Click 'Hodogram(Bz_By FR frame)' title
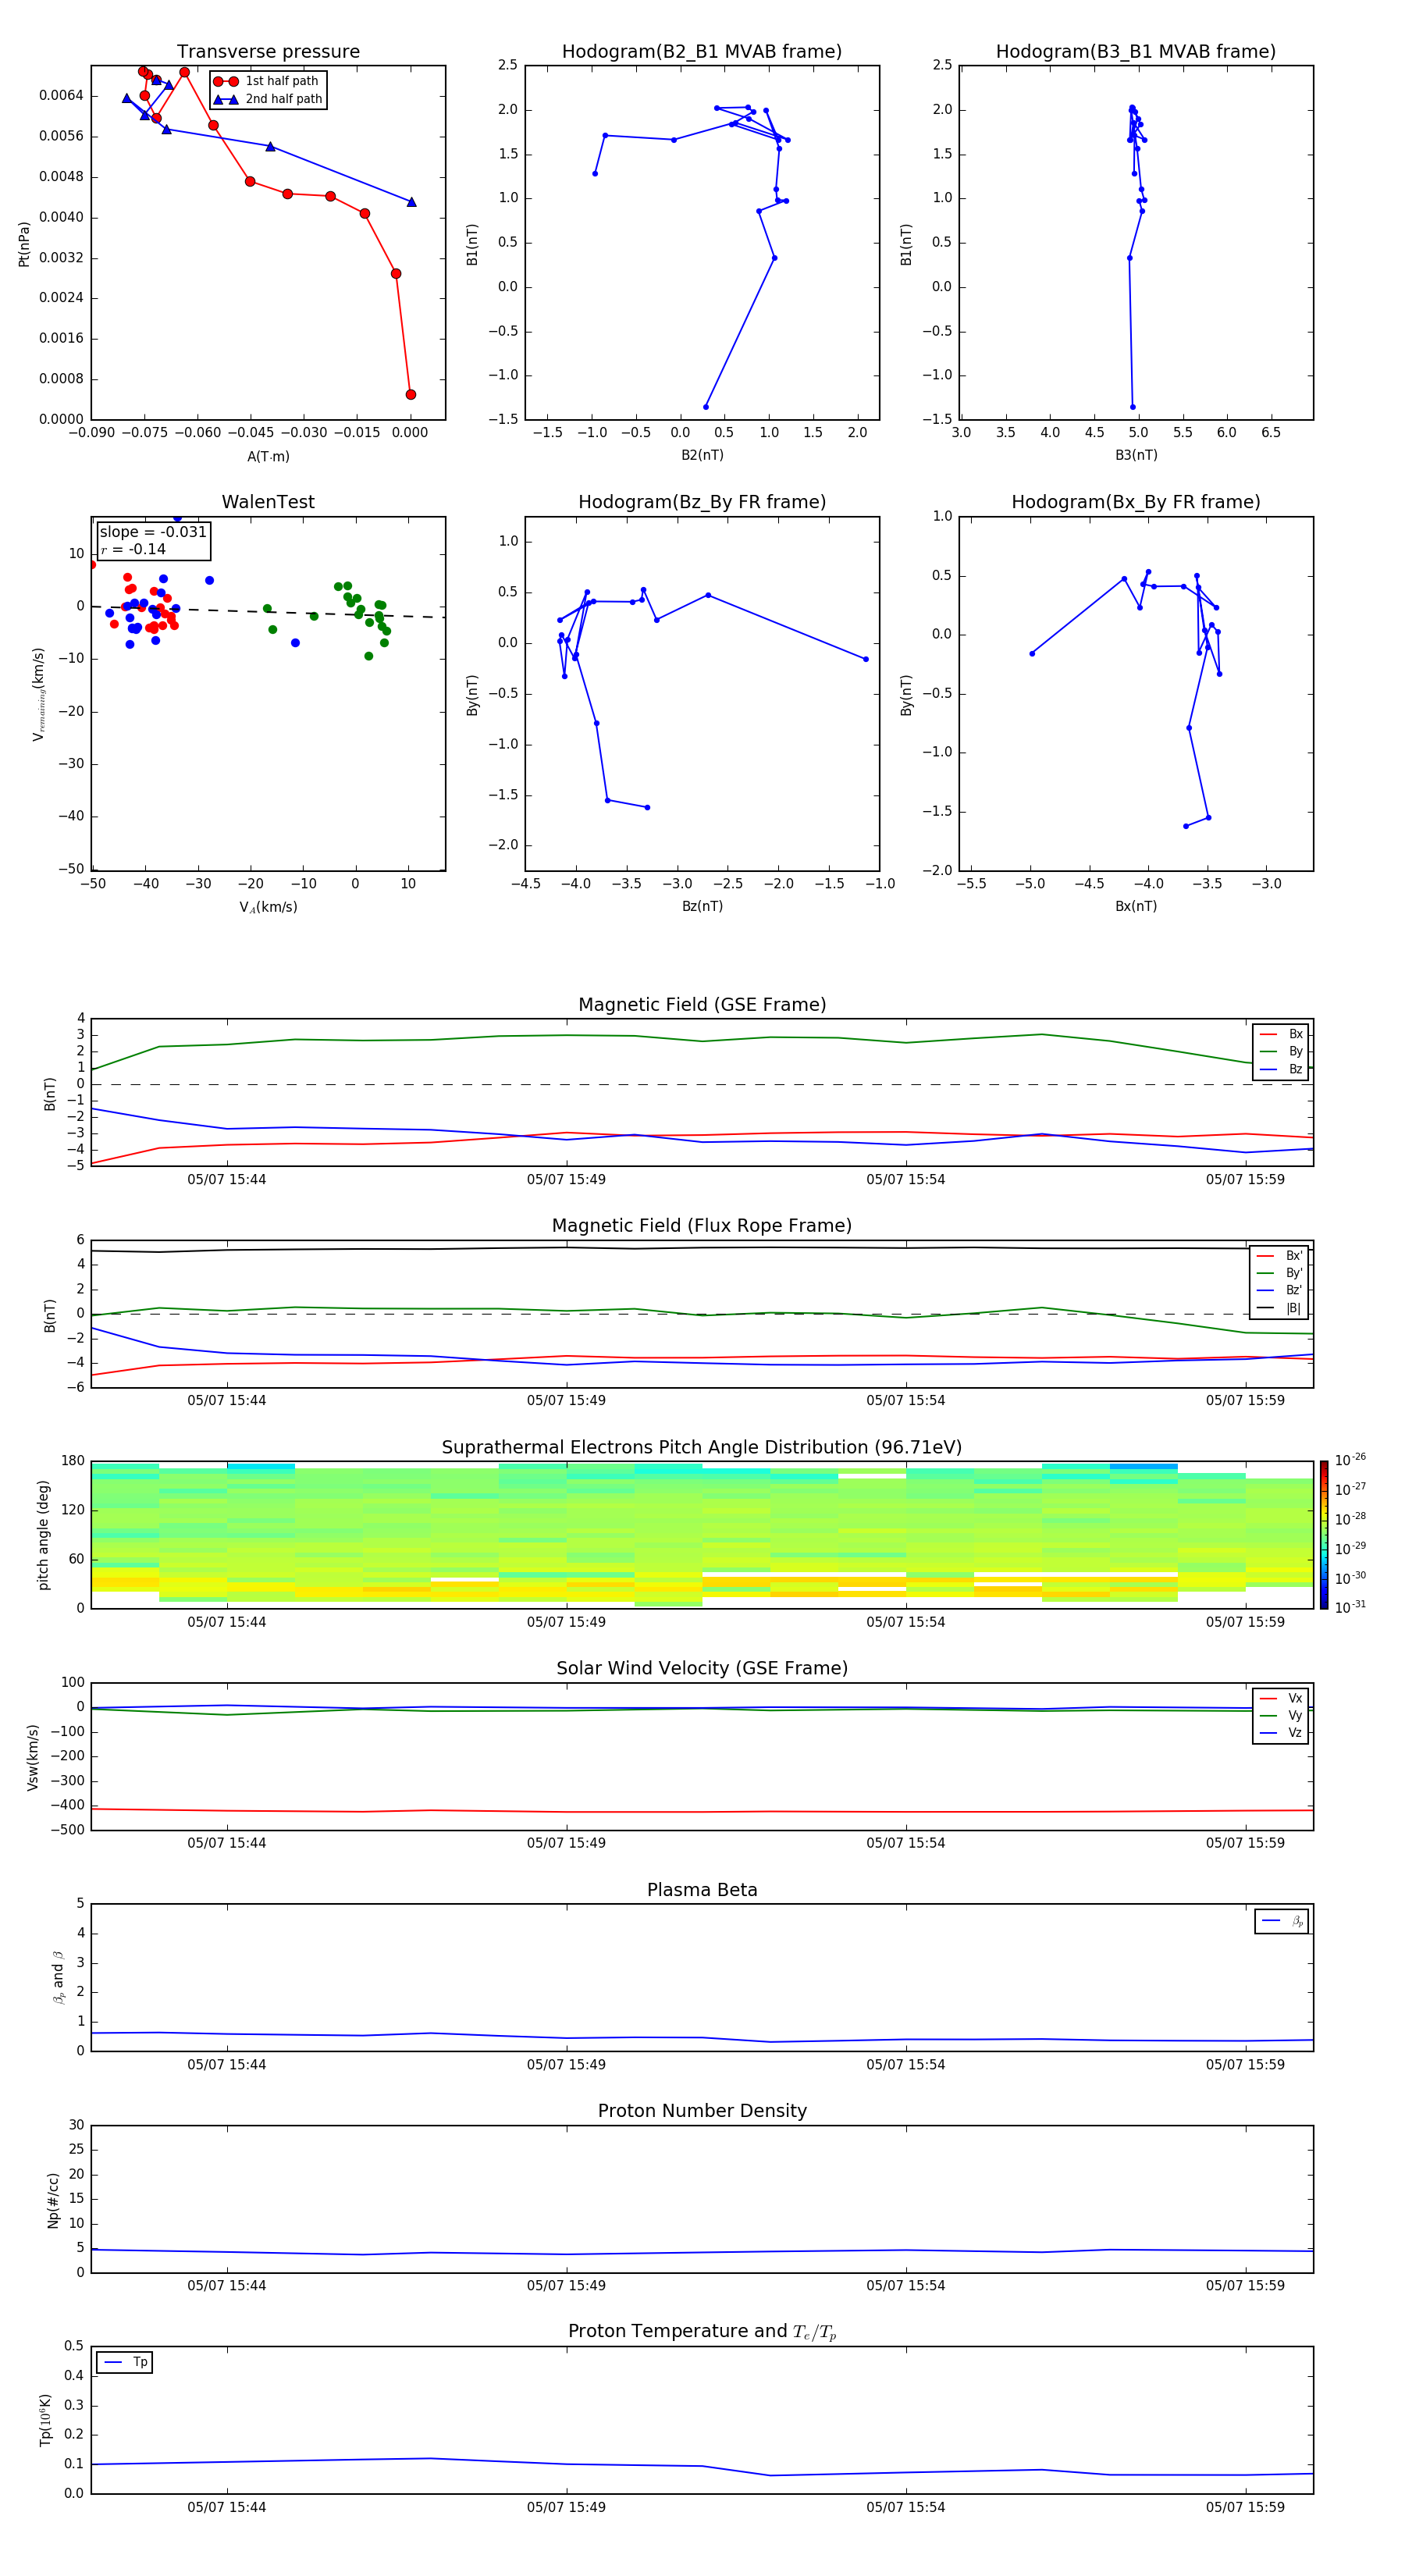Viewport: 1405px width, 2576px height. [x=702, y=502]
